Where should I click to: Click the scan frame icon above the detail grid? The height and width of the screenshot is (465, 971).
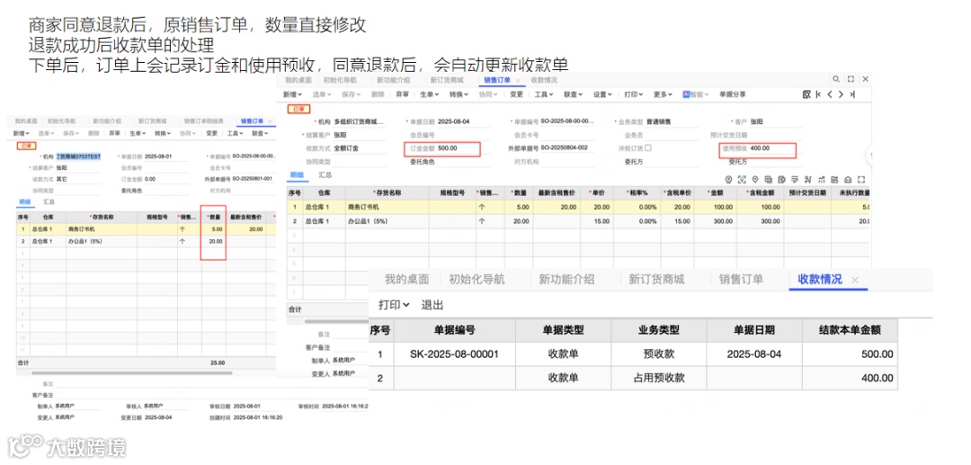(742, 180)
